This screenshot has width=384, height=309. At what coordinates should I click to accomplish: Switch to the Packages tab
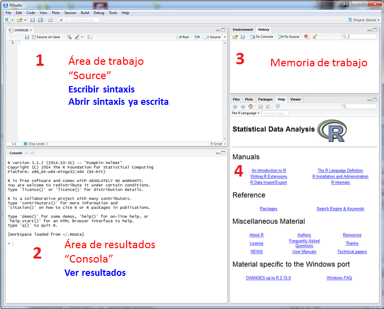coord(265,99)
